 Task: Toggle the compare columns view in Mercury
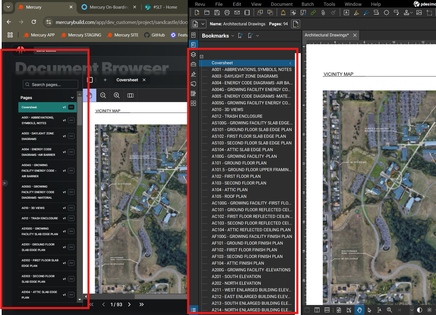click(x=130, y=95)
